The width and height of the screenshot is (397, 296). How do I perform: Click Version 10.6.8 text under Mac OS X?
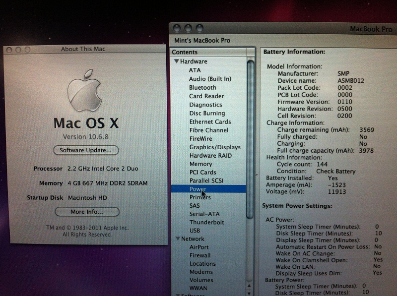[x=85, y=137]
